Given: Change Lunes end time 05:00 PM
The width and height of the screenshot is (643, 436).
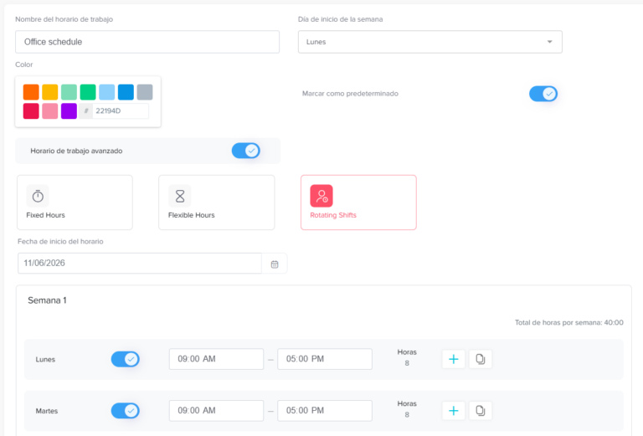Looking at the screenshot, I should tap(325, 359).
